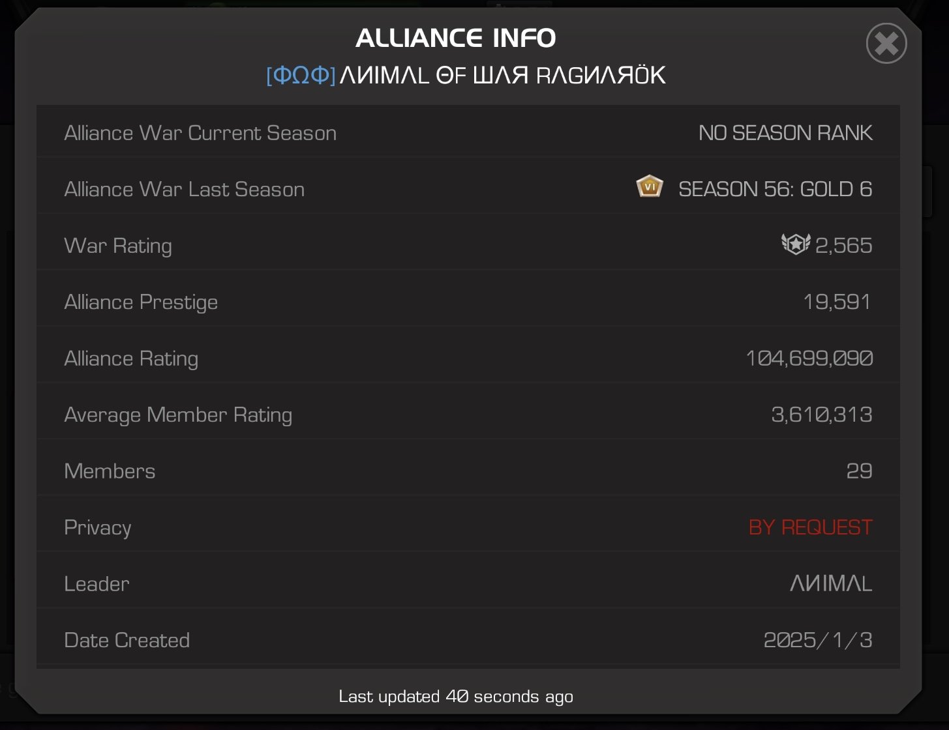This screenshot has width=949, height=730.
Task: Click the Last updated status text
Action: pos(456,697)
